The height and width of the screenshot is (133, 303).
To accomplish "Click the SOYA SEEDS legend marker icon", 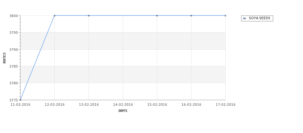I will pos(245,19).
